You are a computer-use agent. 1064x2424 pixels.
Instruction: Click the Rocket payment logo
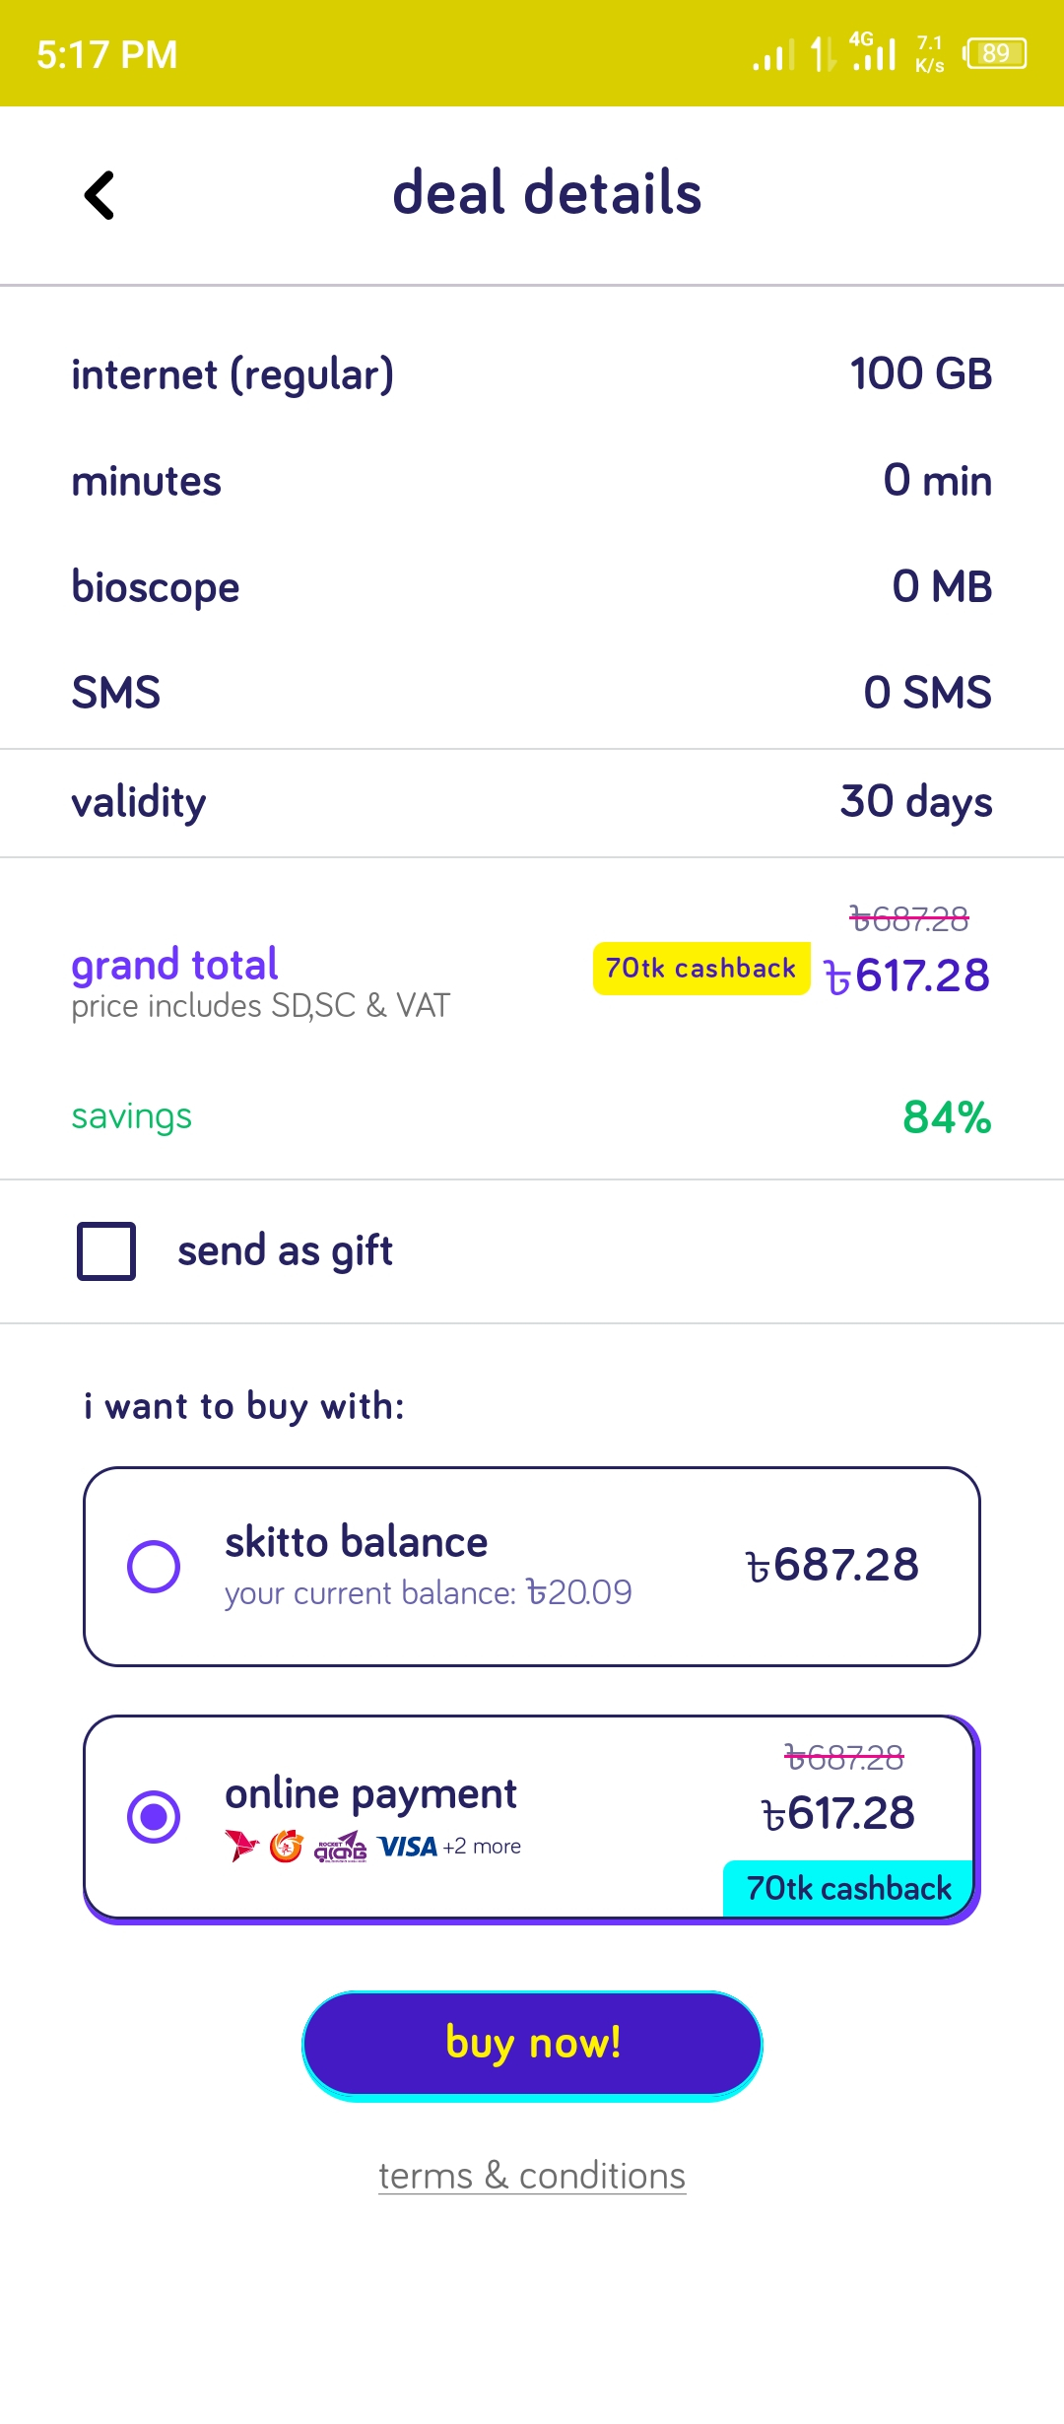[340, 1848]
